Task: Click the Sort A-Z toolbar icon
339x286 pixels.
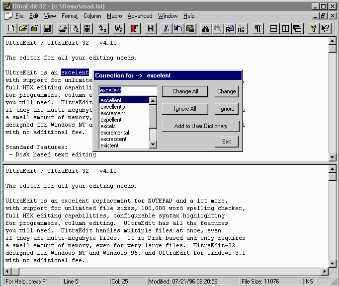Action: click(103, 28)
